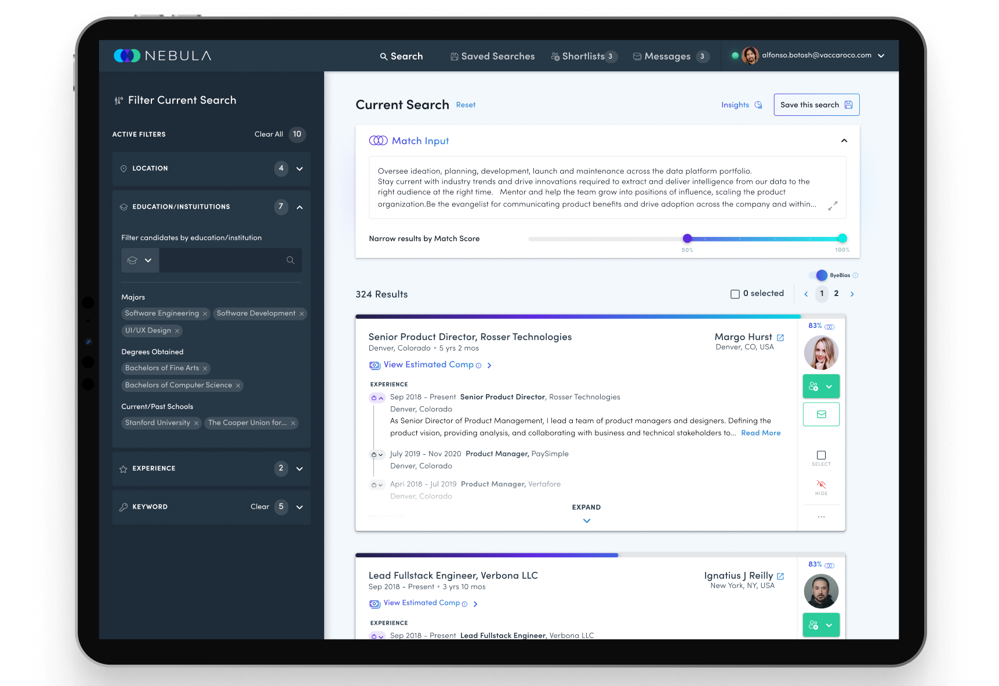
Task: Go to previous results page
Action: pyautogui.click(x=806, y=294)
